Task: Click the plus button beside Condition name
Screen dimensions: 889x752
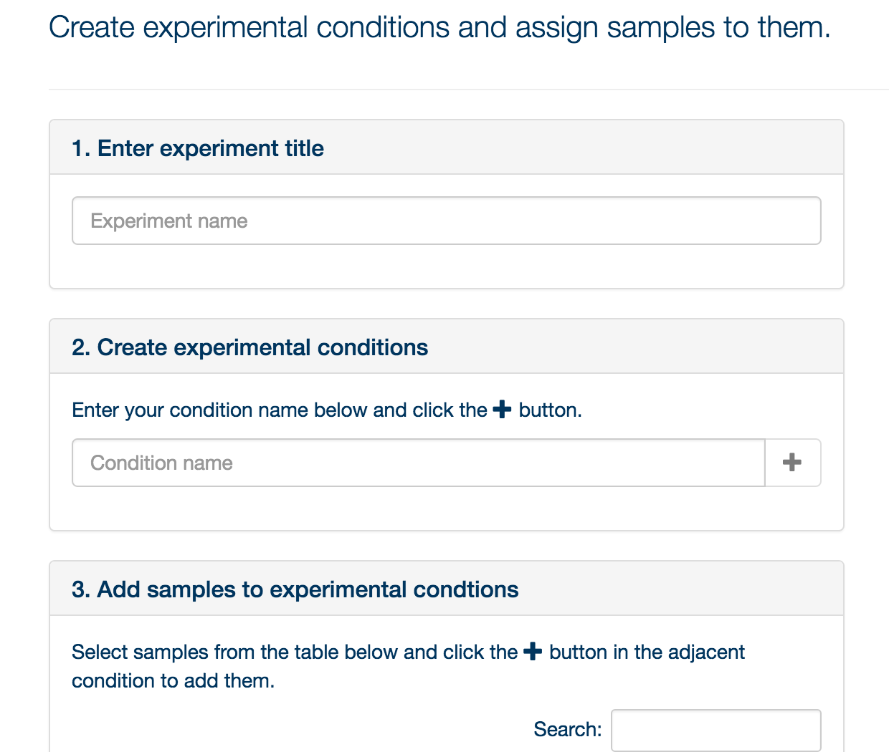Action: [793, 463]
